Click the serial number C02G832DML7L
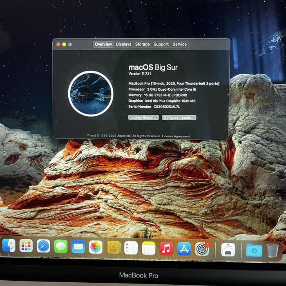 click(167, 107)
